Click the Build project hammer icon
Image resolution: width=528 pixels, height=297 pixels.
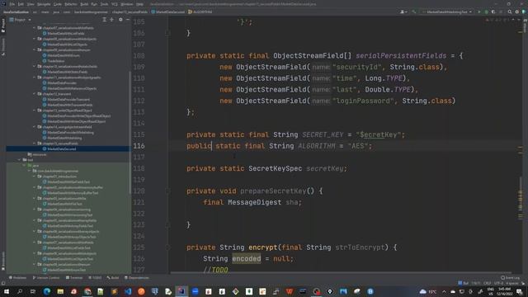(x=414, y=12)
